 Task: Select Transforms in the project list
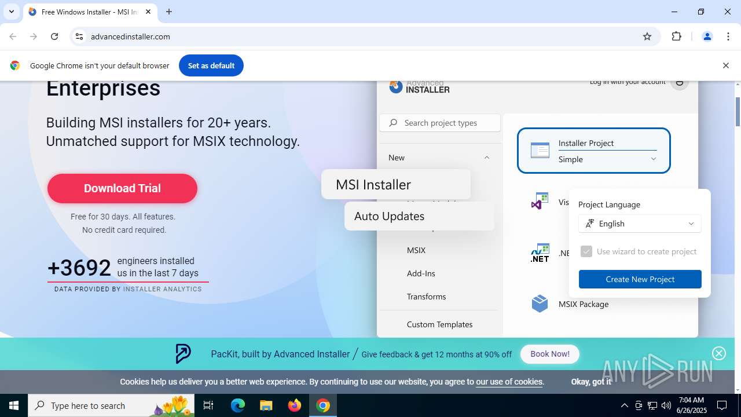[x=426, y=297]
